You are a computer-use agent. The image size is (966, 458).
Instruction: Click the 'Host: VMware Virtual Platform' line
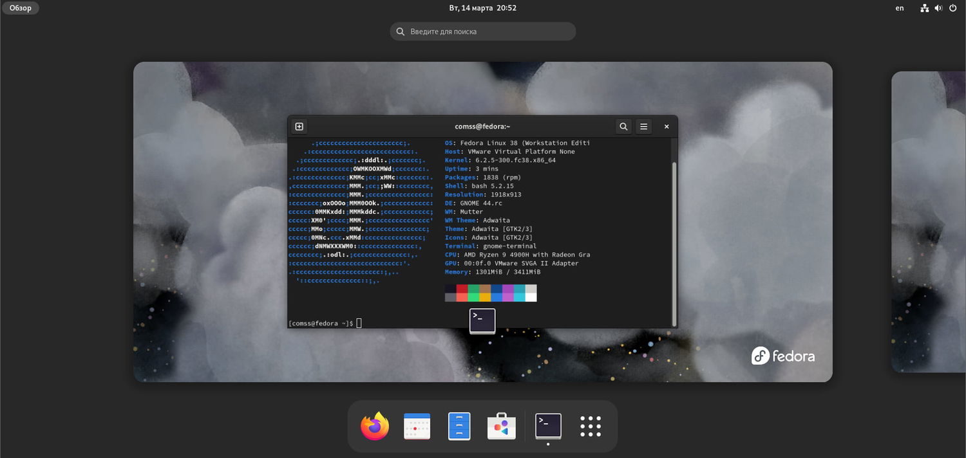click(x=509, y=152)
